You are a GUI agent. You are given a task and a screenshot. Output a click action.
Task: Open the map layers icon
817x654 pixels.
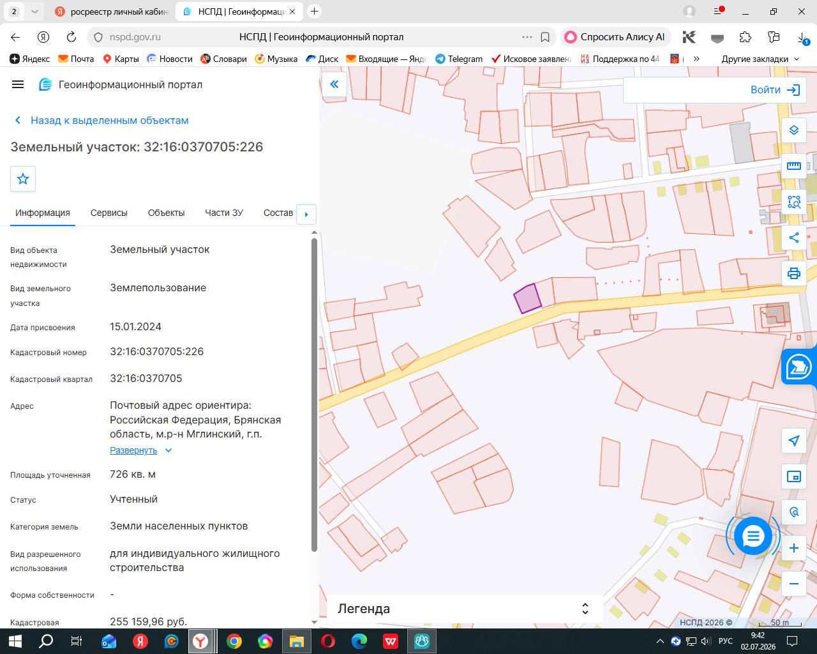tap(793, 130)
